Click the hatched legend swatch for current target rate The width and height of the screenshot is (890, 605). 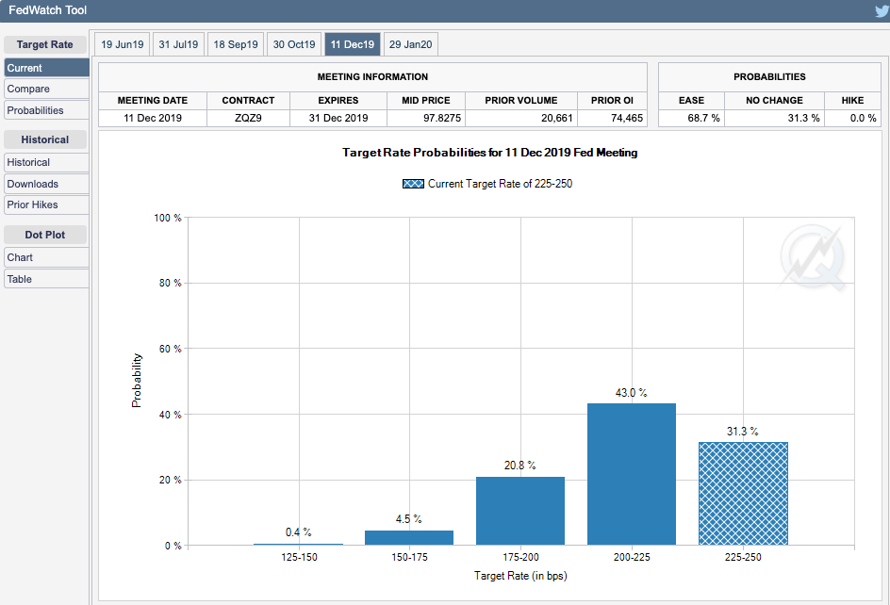(x=413, y=184)
